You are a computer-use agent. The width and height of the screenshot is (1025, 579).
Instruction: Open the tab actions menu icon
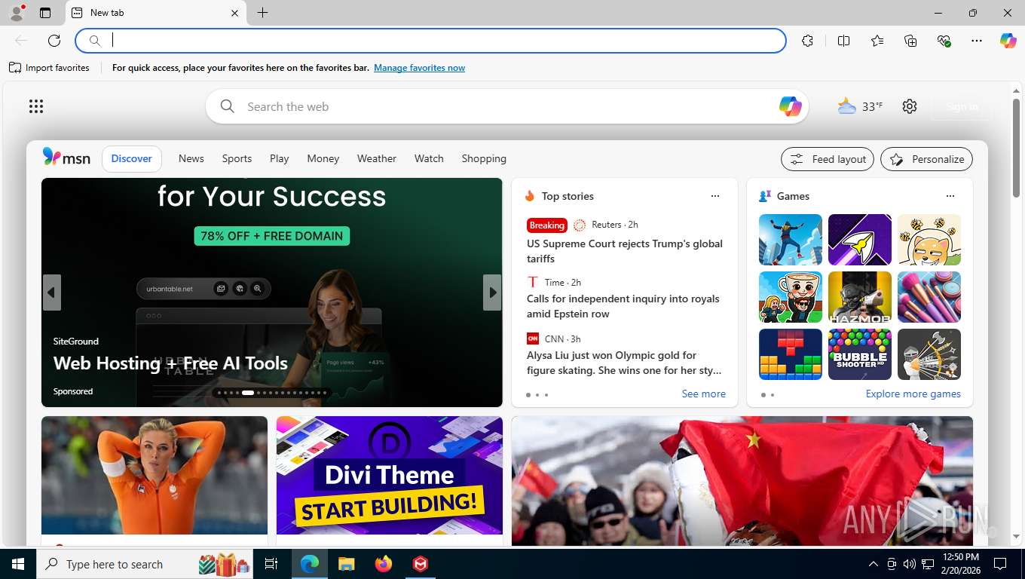coord(45,13)
